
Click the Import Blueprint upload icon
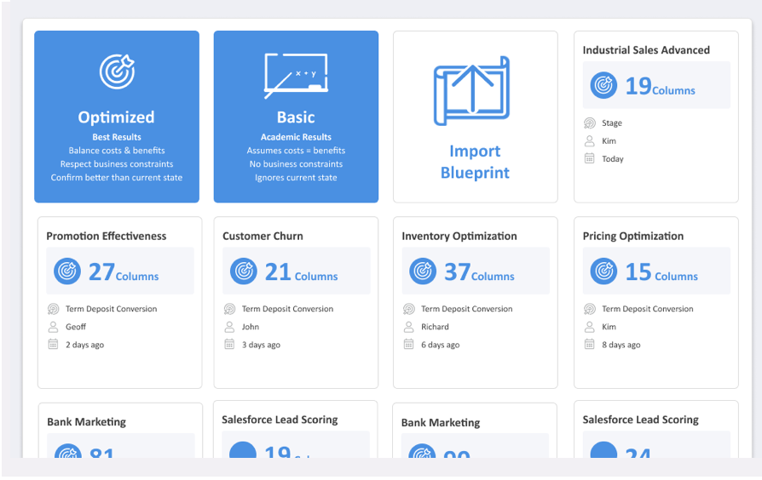coord(472,91)
